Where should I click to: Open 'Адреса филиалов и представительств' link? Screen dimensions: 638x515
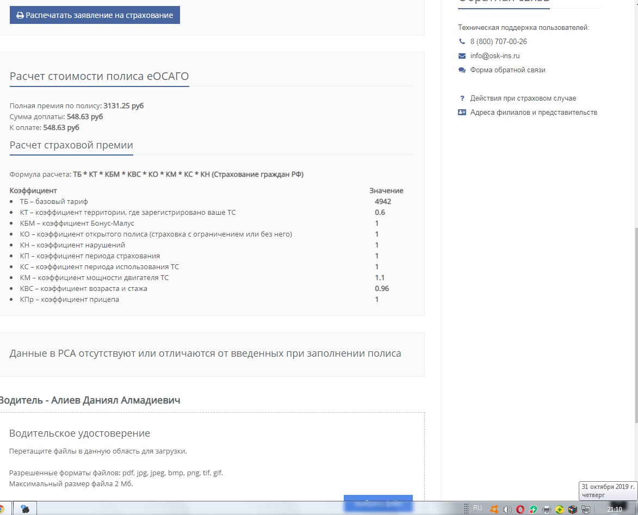click(x=534, y=113)
